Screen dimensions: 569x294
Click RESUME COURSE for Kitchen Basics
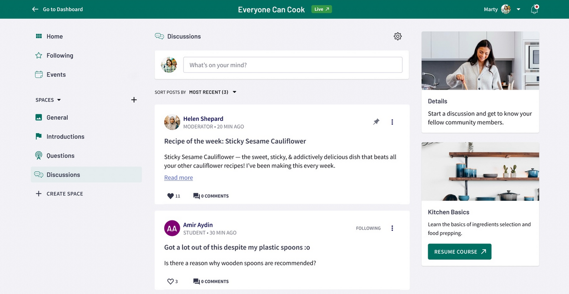click(459, 251)
